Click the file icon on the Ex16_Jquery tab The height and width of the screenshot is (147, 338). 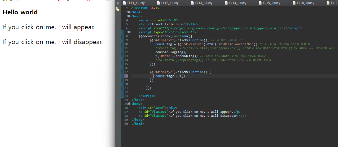(294, 3)
